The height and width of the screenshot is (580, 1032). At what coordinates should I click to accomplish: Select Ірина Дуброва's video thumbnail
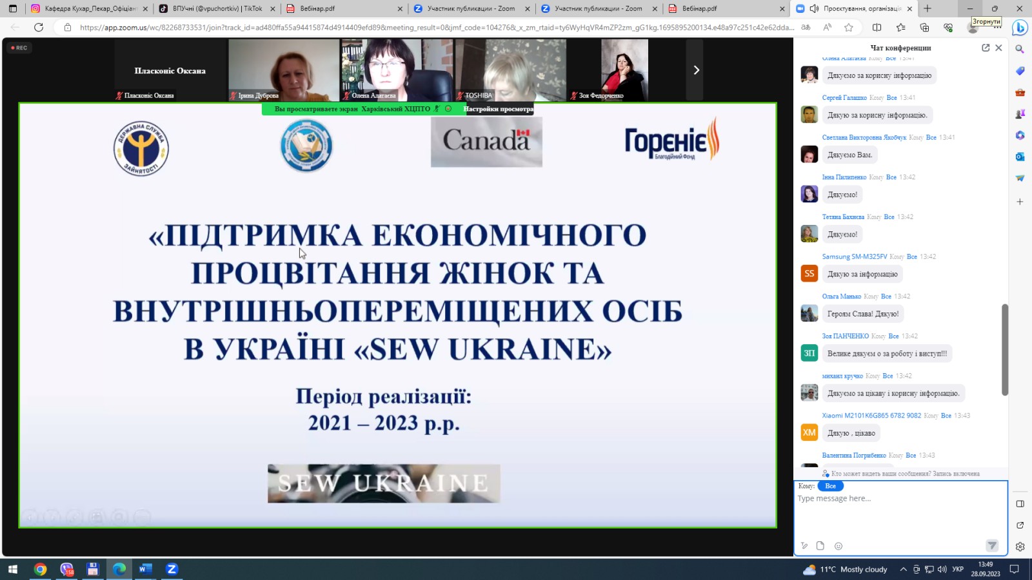click(284, 70)
